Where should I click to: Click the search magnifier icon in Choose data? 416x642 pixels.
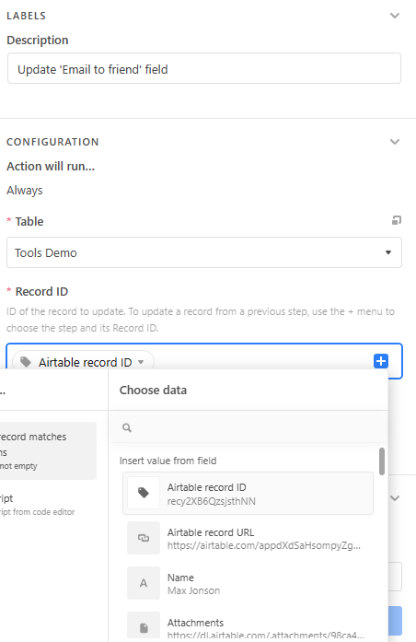pyautogui.click(x=127, y=428)
